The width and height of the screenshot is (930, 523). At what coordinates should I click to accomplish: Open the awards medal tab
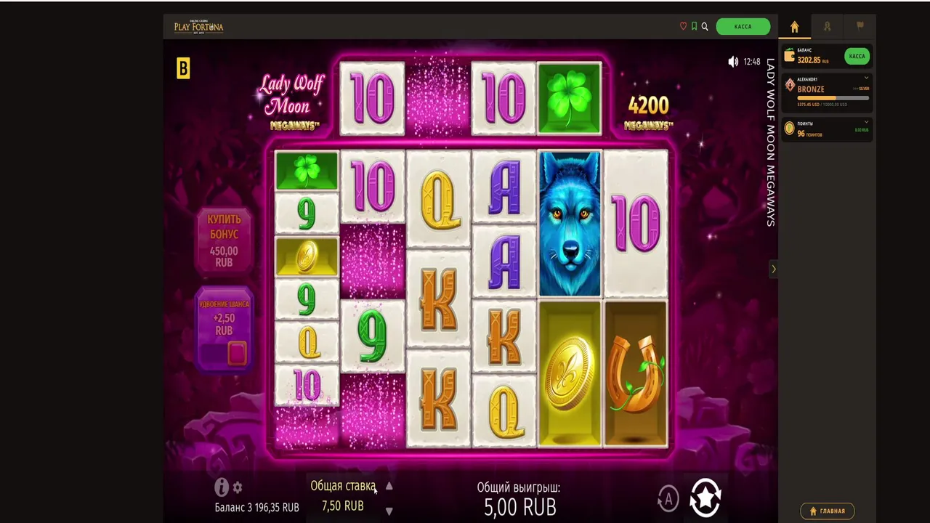827,27
